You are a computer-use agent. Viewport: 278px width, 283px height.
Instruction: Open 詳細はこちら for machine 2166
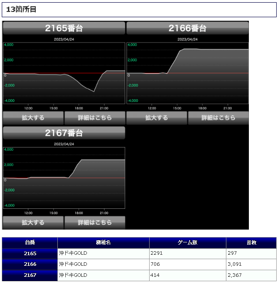[x=218, y=118]
